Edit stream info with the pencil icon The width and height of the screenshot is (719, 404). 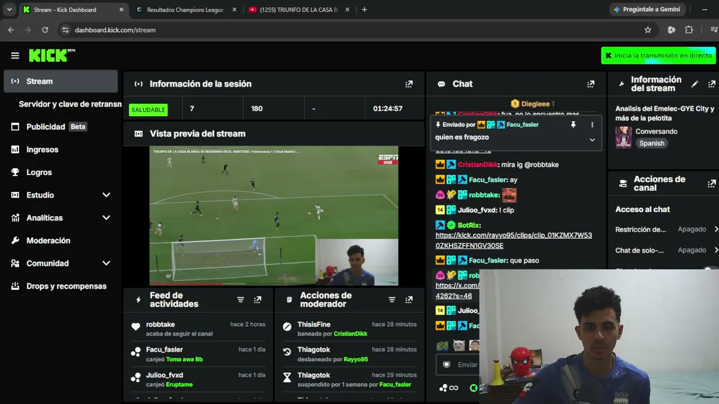695,84
